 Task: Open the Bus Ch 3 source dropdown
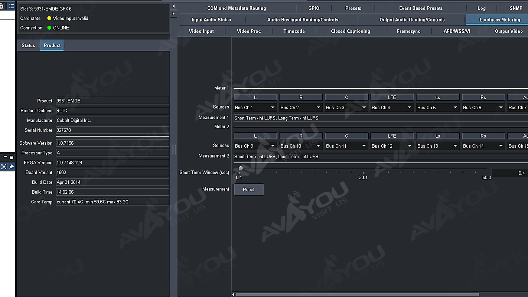click(x=346, y=107)
